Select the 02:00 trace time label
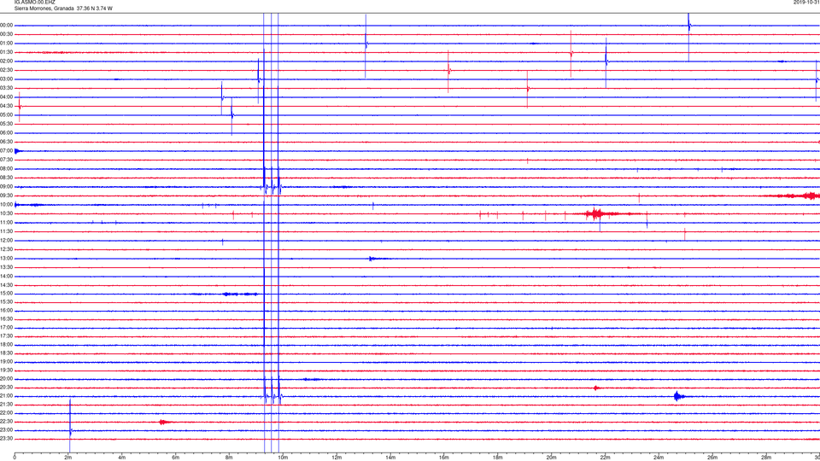The width and height of the screenshot is (820, 461). 6,61
